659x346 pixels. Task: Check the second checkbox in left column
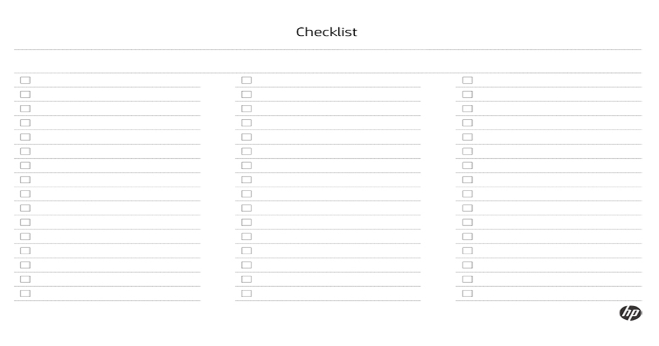(x=25, y=94)
